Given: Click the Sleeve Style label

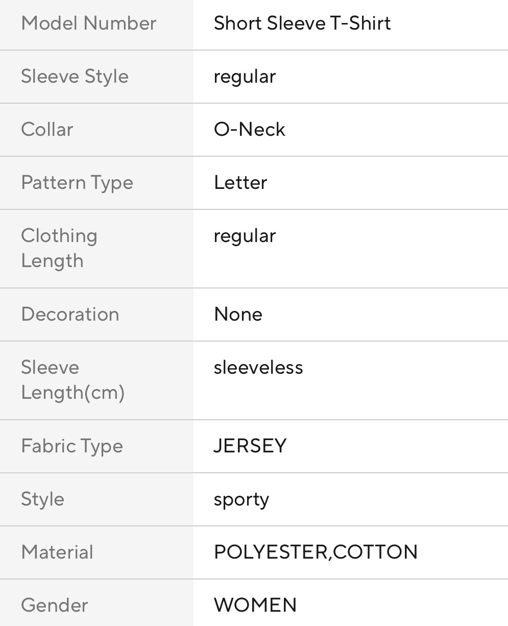Looking at the screenshot, I should pos(75,77).
